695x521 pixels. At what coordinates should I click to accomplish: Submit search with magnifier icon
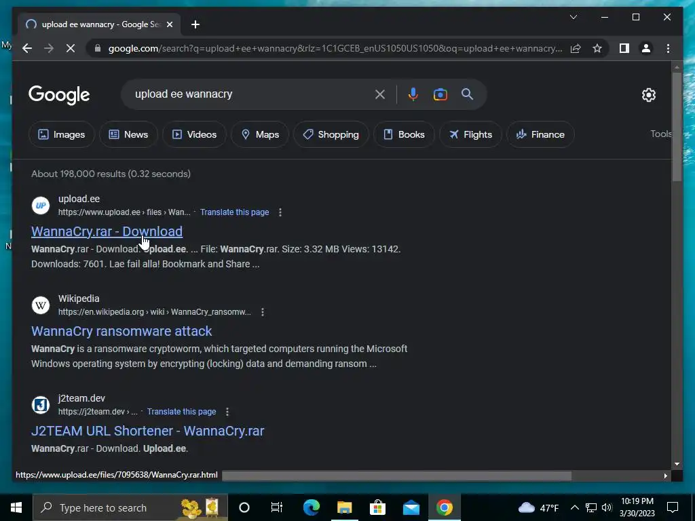(x=467, y=94)
